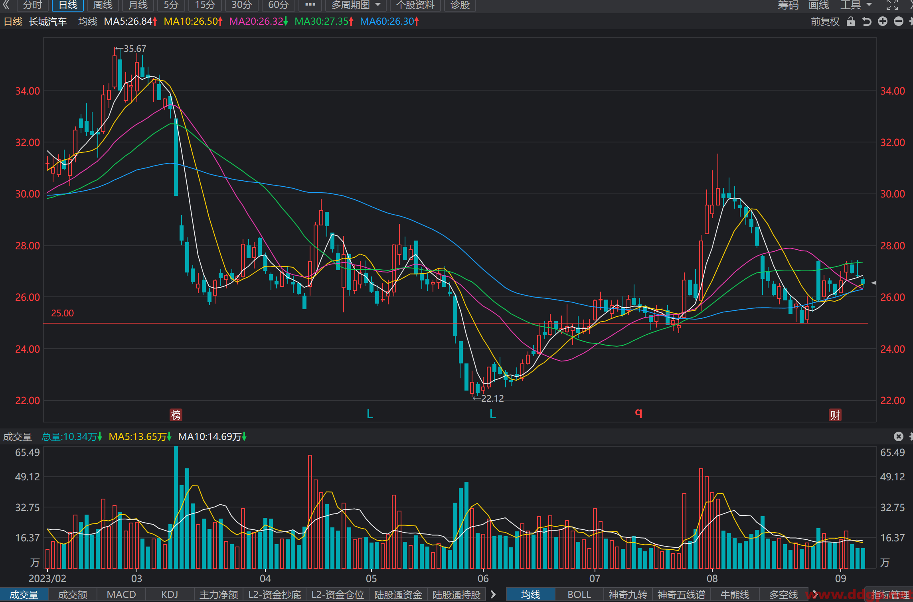Open the 多周期图 dropdown
Viewport: 913px width, 602px height.
tap(356, 5)
